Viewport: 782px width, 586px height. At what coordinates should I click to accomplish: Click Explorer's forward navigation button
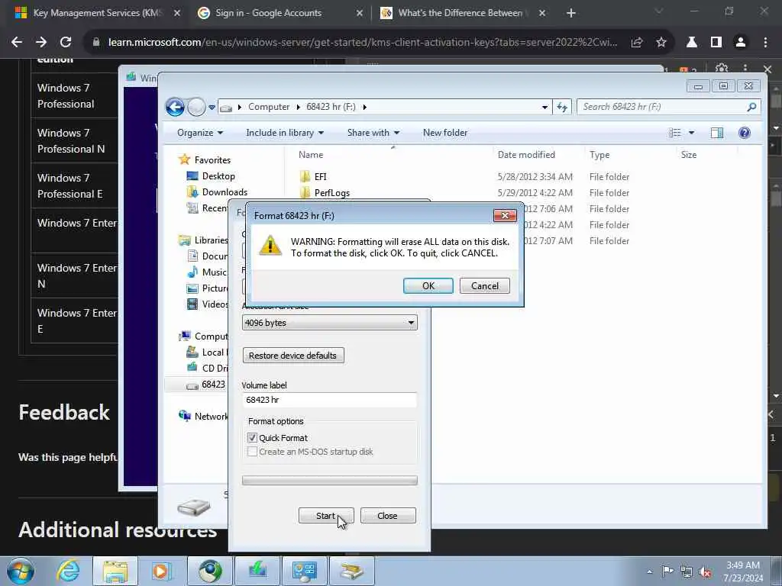tap(196, 107)
